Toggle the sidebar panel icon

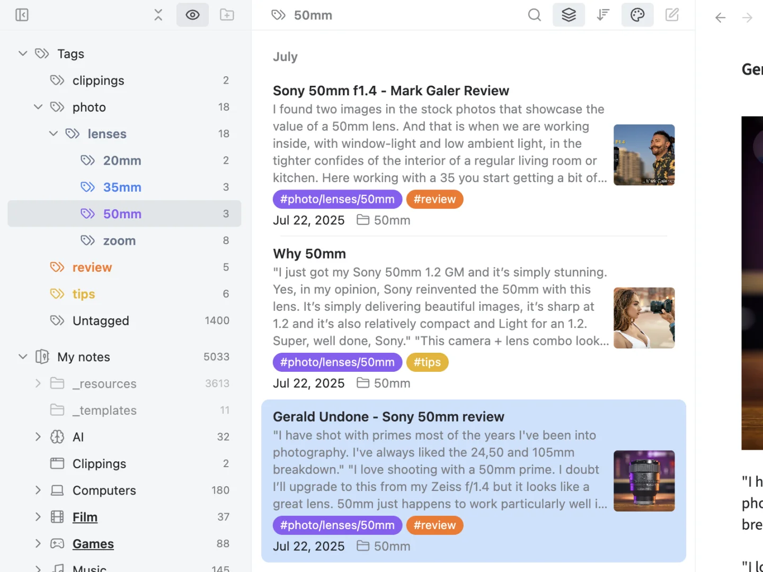click(x=22, y=15)
